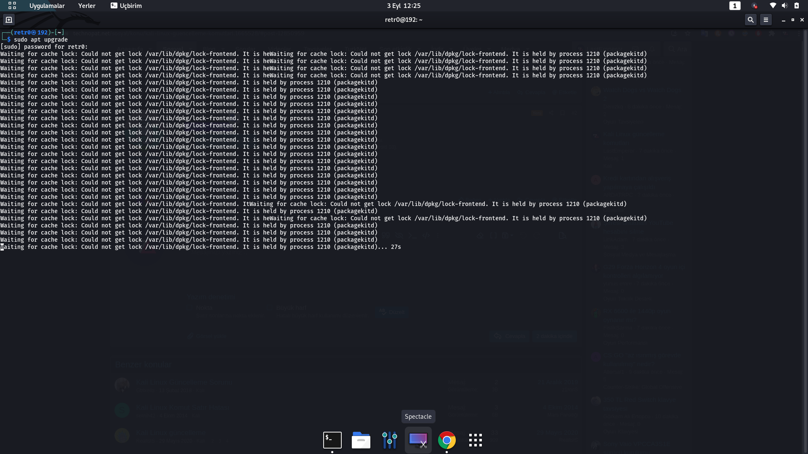Open the activities overview grid icon
This screenshot has width=808, height=454.
click(12, 6)
